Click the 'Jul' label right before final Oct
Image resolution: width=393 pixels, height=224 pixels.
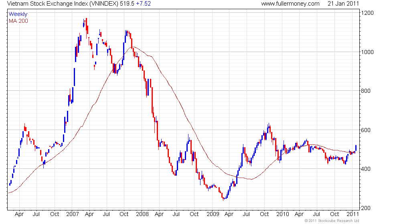coord(316,214)
